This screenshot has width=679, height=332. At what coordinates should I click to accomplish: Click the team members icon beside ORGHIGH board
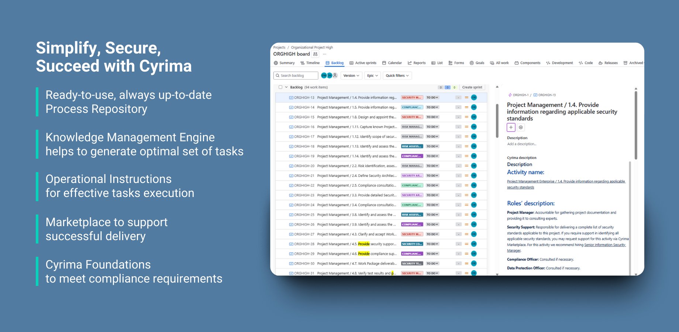315,54
